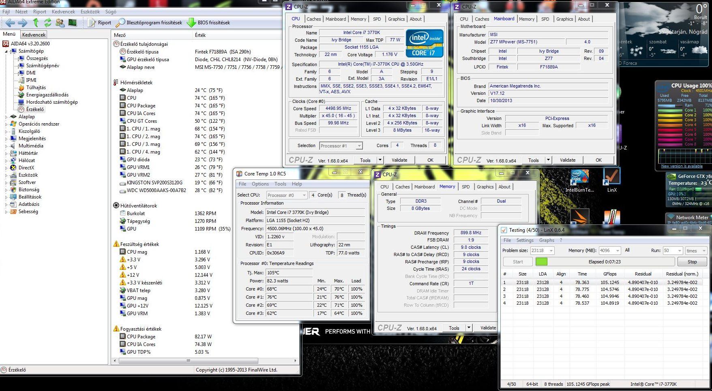Click the shield icon beside Biztonság
This screenshot has height=391, width=712.
click(x=13, y=190)
